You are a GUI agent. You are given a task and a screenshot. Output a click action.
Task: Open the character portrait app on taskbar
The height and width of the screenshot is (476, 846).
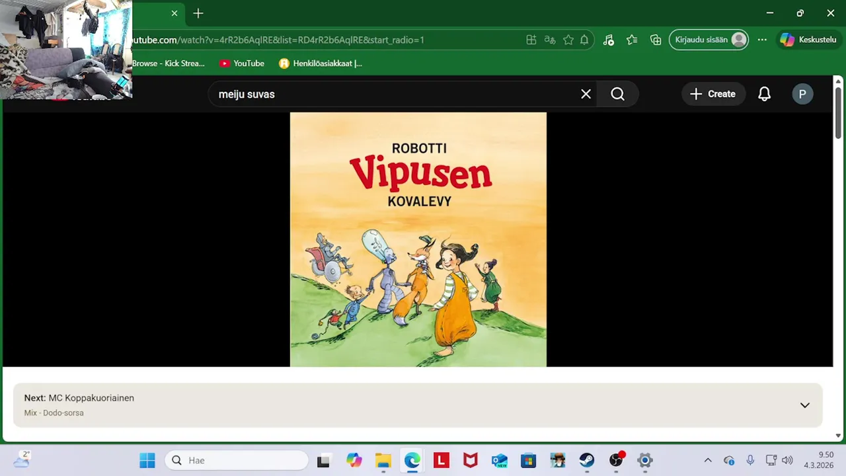click(x=558, y=460)
